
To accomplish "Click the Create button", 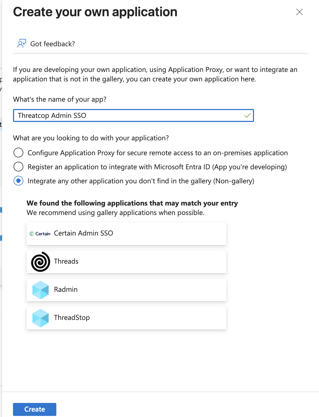I will [x=35, y=409].
